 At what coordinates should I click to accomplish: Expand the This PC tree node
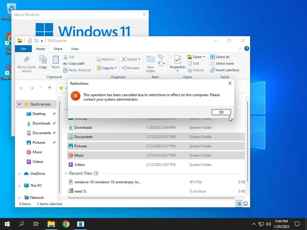(19, 186)
